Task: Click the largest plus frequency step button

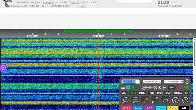Action: (x=164, y=87)
